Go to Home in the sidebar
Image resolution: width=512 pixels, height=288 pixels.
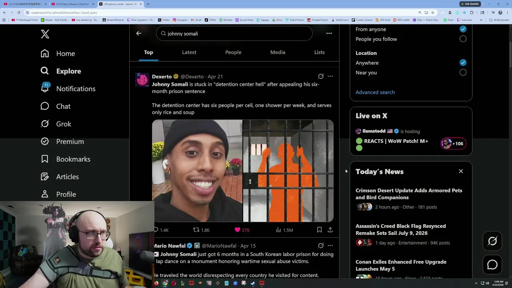[58, 54]
